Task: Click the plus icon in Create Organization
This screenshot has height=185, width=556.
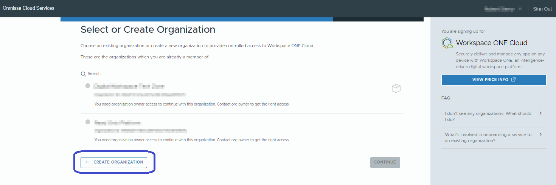Action: click(x=87, y=162)
